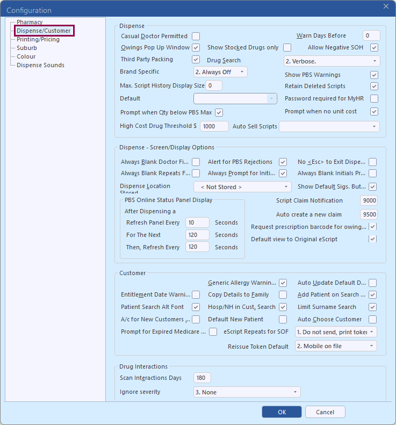Enable Always Blank Repeats Field checkbox

point(196,173)
